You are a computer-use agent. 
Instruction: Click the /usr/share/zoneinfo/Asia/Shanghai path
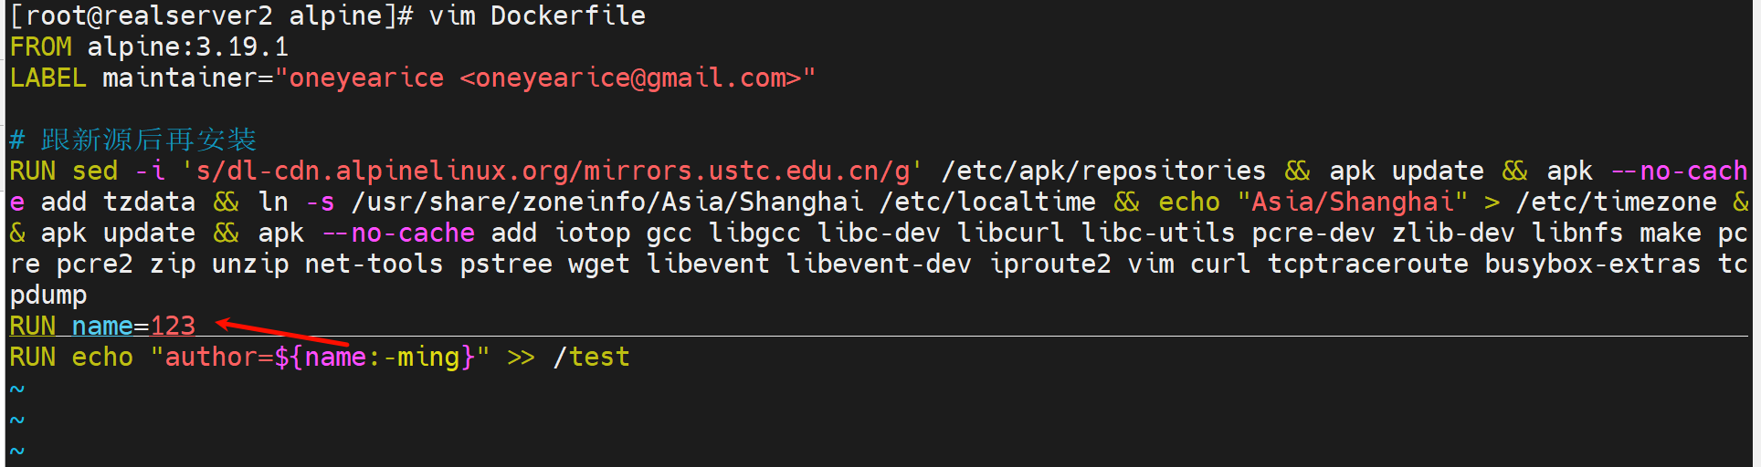coord(606,202)
